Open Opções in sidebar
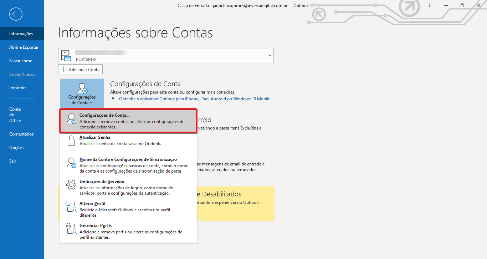The height and width of the screenshot is (259, 487). point(22,148)
